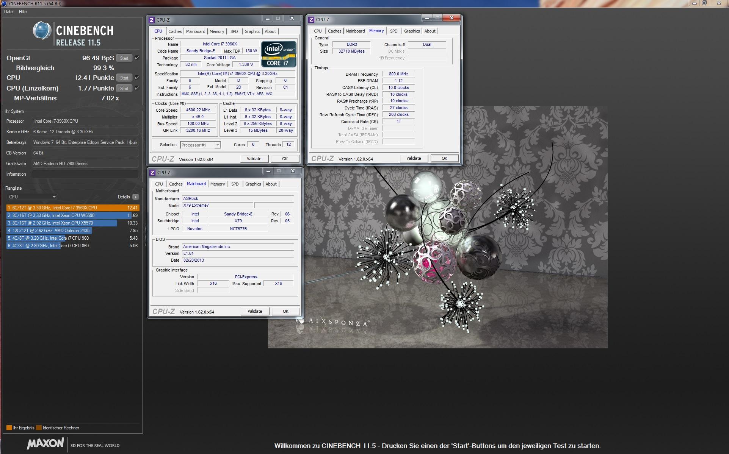Select Memory tab in CPU-Z Mainboard window
Image resolution: width=729 pixels, height=454 pixels.
point(218,184)
